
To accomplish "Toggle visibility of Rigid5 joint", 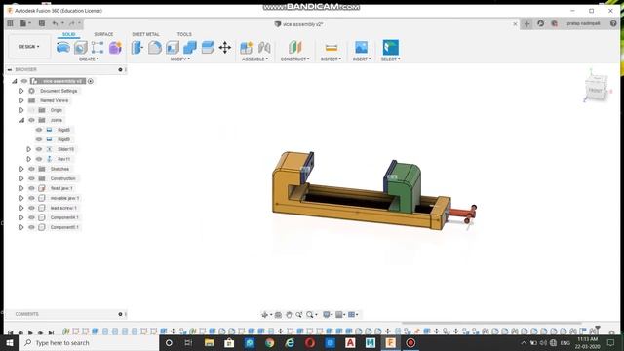I will click(39, 130).
